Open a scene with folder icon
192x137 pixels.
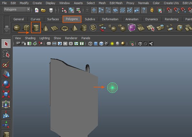(x=44, y=10)
